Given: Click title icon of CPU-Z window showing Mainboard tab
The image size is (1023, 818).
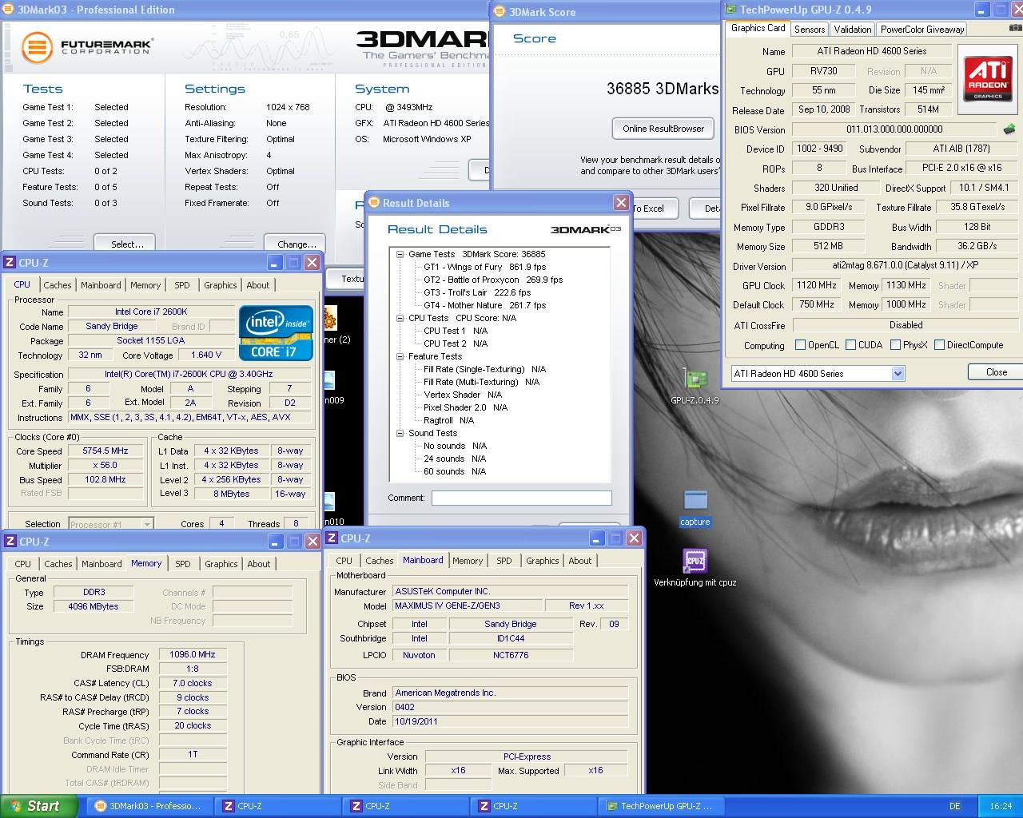Looking at the screenshot, I should click(x=332, y=538).
